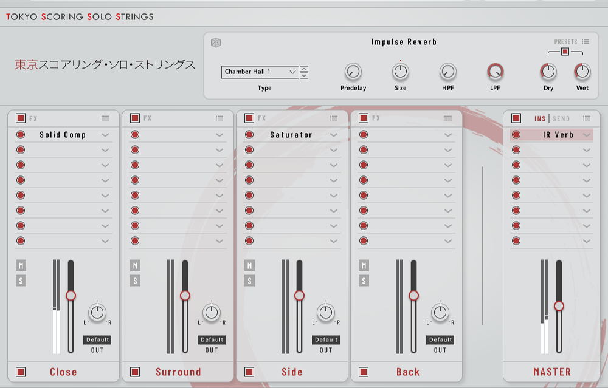Open the Chamber Hall 1 type dropdown
Image resolution: width=608 pixels, height=388 pixels.
click(260, 72)
